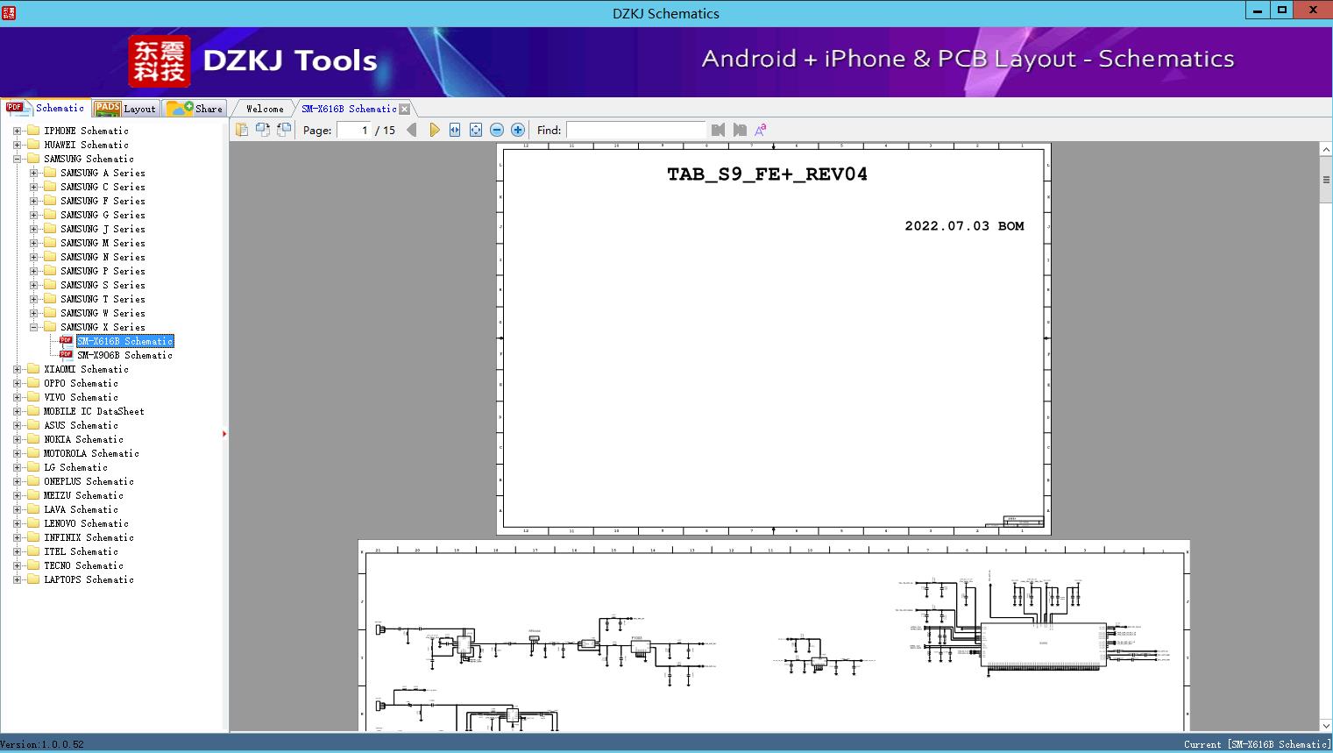Viewport: 1333px width, 753px height.
Task: Open the Welcome tab
Action: [x=265, y=109]
